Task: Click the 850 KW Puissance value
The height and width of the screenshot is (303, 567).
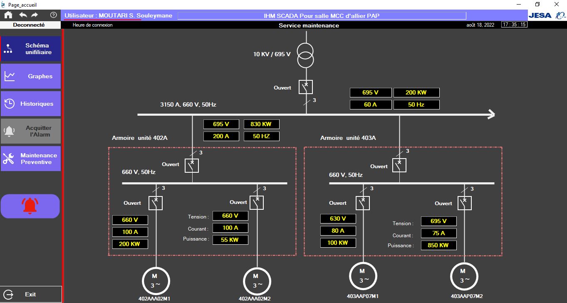Action: pyautogui.click(x=438, y=245)
